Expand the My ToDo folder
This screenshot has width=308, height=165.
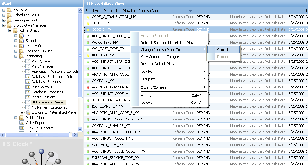[x=4, y=10]
